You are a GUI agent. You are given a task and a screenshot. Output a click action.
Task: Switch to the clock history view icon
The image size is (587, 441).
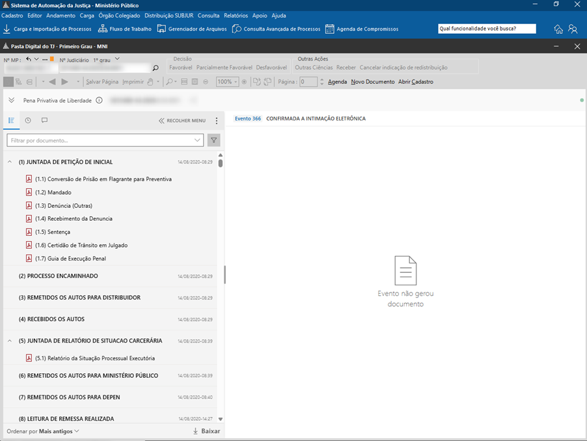click(28, 121)
